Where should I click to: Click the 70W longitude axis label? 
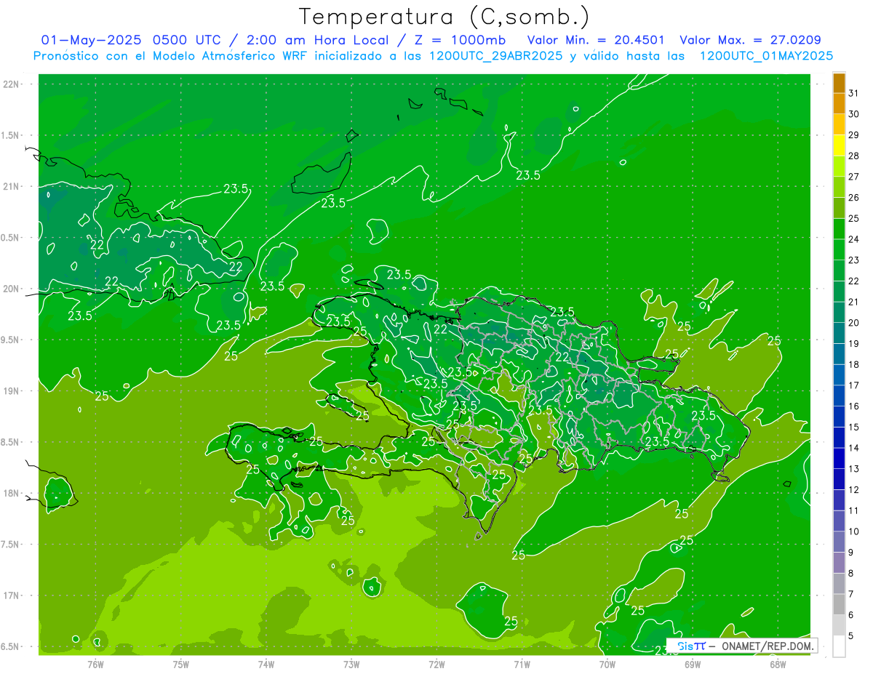[x=607, y=664]
